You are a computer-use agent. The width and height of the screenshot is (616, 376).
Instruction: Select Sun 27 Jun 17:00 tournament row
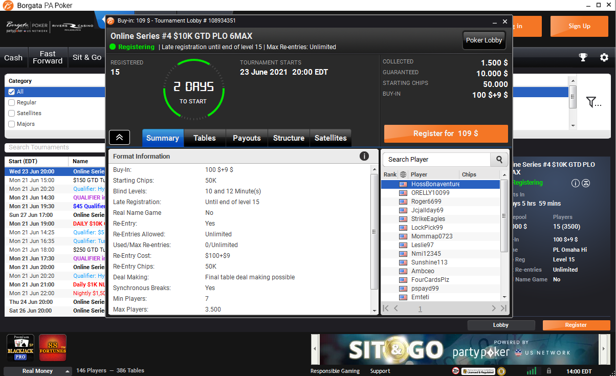coord(55,215)
